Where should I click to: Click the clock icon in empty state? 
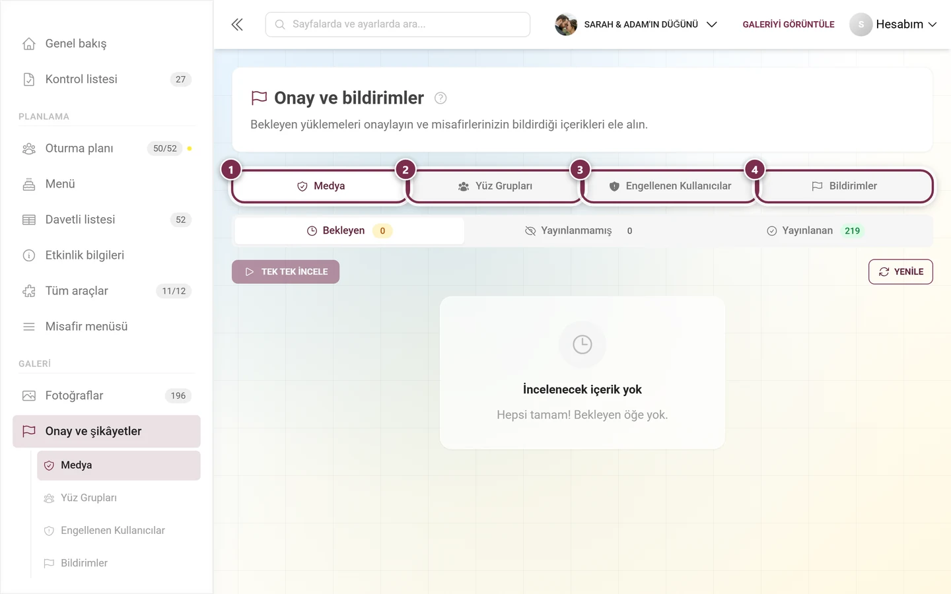pyautogui.click(x=582, y=345)
